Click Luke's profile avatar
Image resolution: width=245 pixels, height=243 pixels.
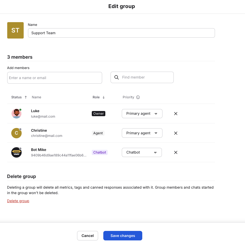point(16,114)
